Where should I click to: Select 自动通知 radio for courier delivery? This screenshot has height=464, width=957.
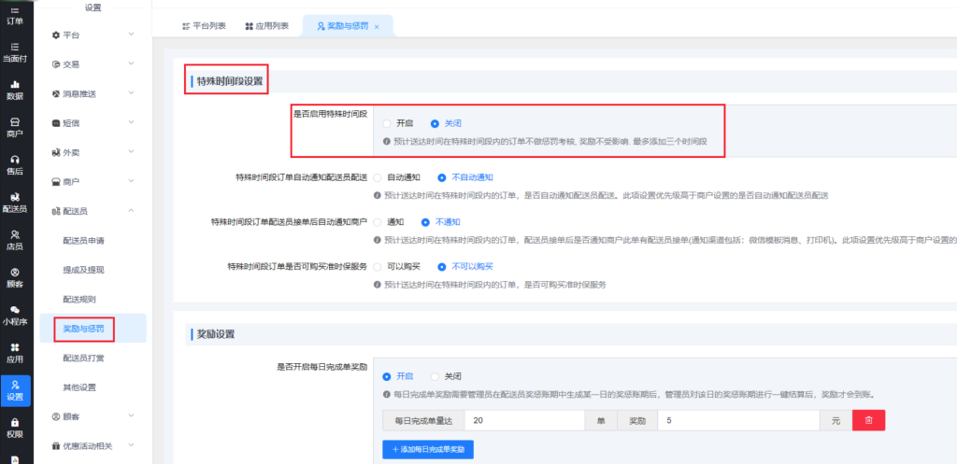(378, 176)
